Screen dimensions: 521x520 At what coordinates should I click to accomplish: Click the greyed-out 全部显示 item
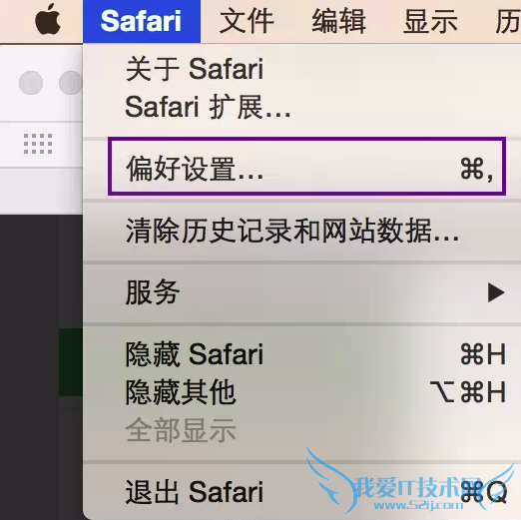click(181, 430)
